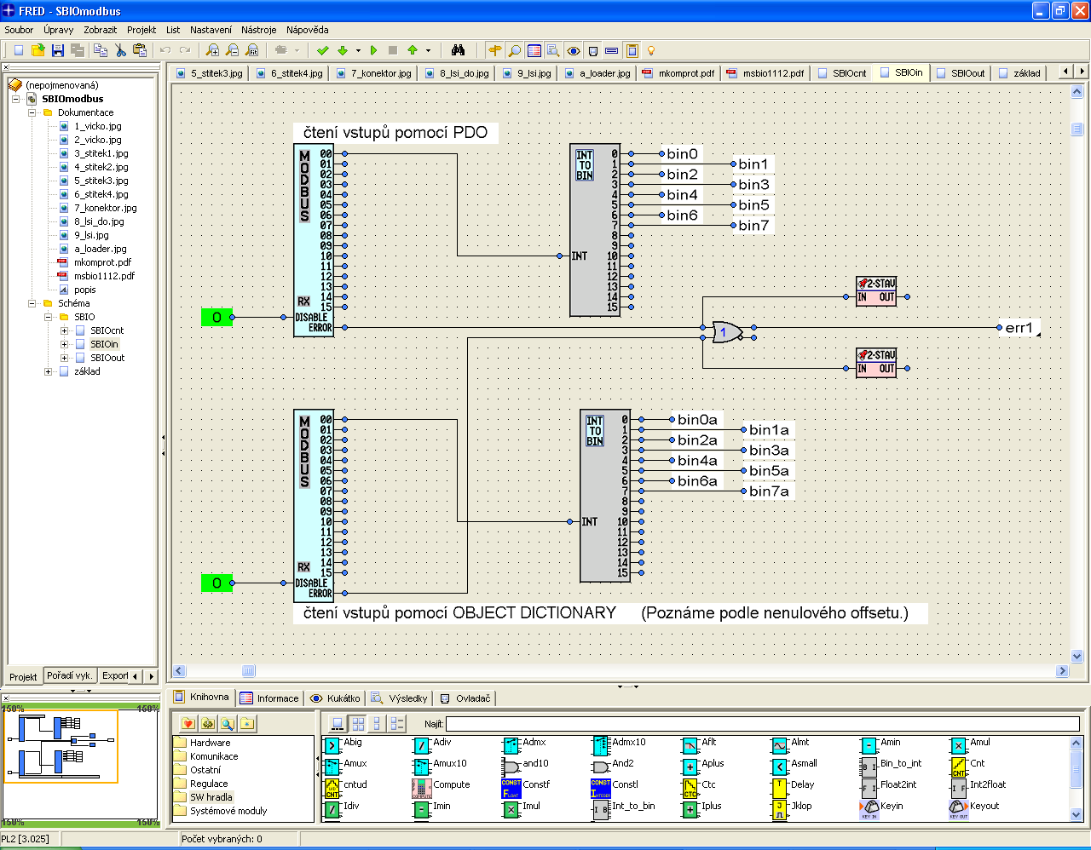Click the scissors Cut icon

pos(120,50)
